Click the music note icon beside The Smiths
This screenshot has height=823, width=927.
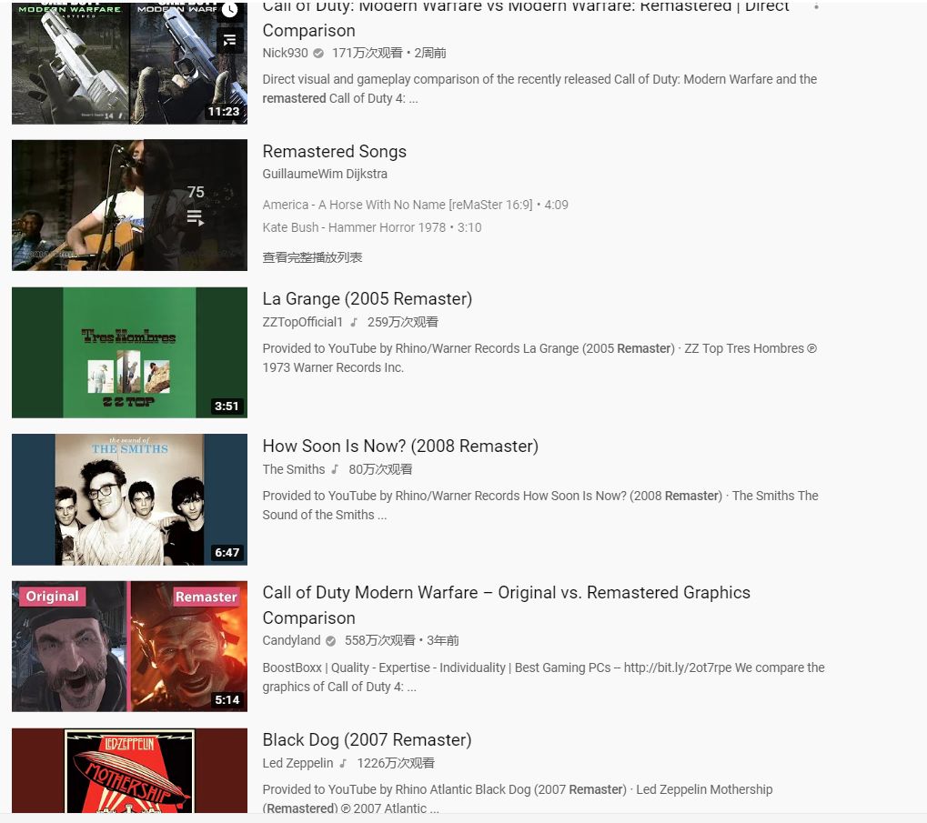pyautogui.click(x=335, y=469)
